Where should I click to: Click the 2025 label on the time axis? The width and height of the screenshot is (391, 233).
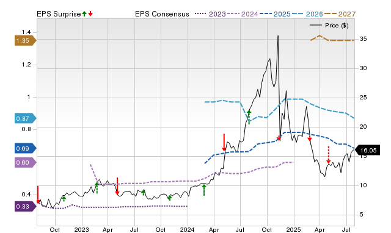pyautogui.click(x=293, y=229)
